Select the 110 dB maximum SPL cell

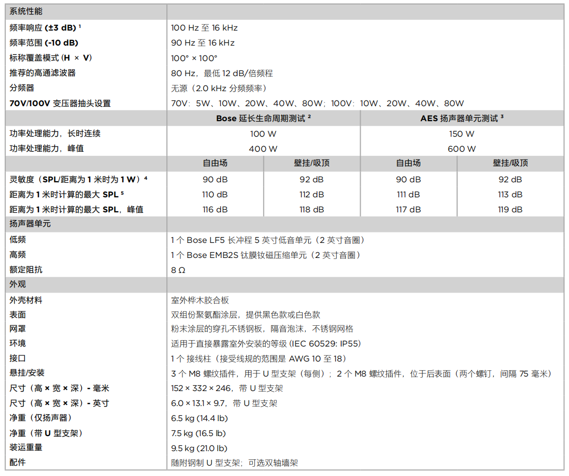pyautogui.click(x=215, y=195)
